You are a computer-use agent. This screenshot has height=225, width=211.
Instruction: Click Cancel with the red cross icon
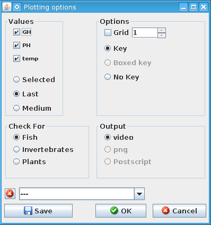click(x=179, y=211)
